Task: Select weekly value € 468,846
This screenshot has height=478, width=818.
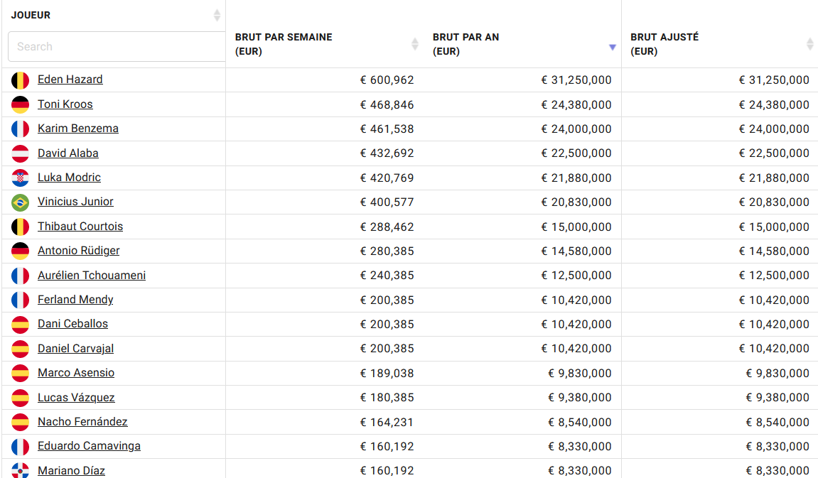Action: pos(387,105)
